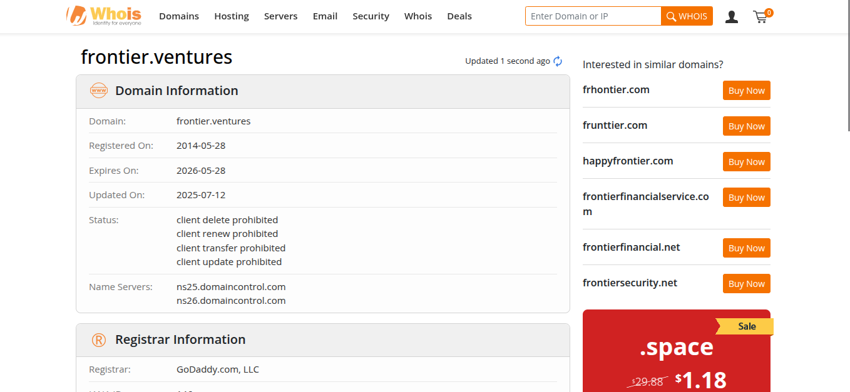850x392 pixels.
Task: Buy Now for happyfrontier.com
Action: click(x=746, y=162)
